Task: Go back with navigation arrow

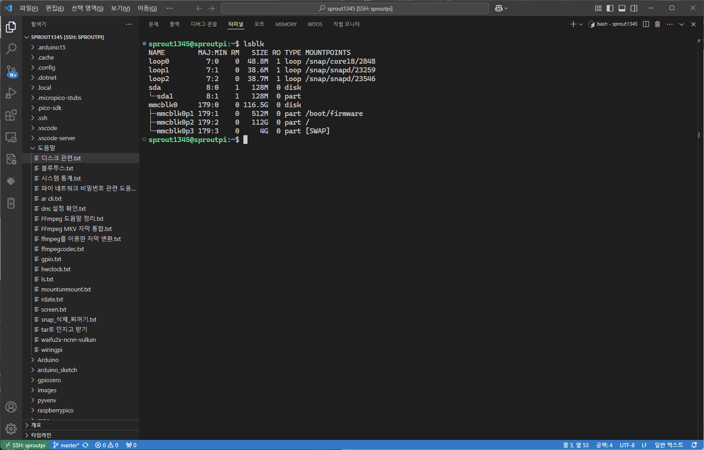Action: point(199,8)
